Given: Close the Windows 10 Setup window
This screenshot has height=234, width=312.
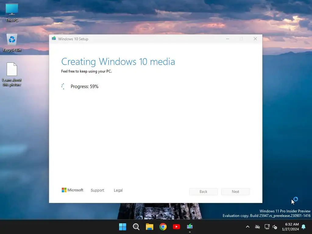Looking at the screenshot, I should pyautogui.click(x=255, y=39).
